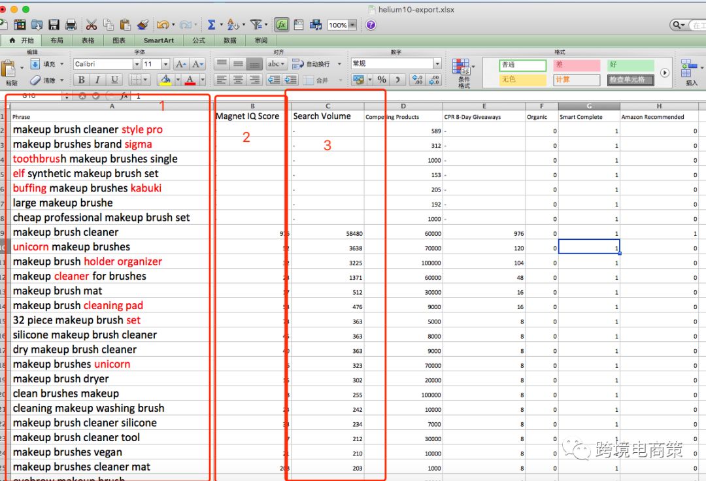
Task: Open the 100% zoom dropdown
Action: [353, 25]
